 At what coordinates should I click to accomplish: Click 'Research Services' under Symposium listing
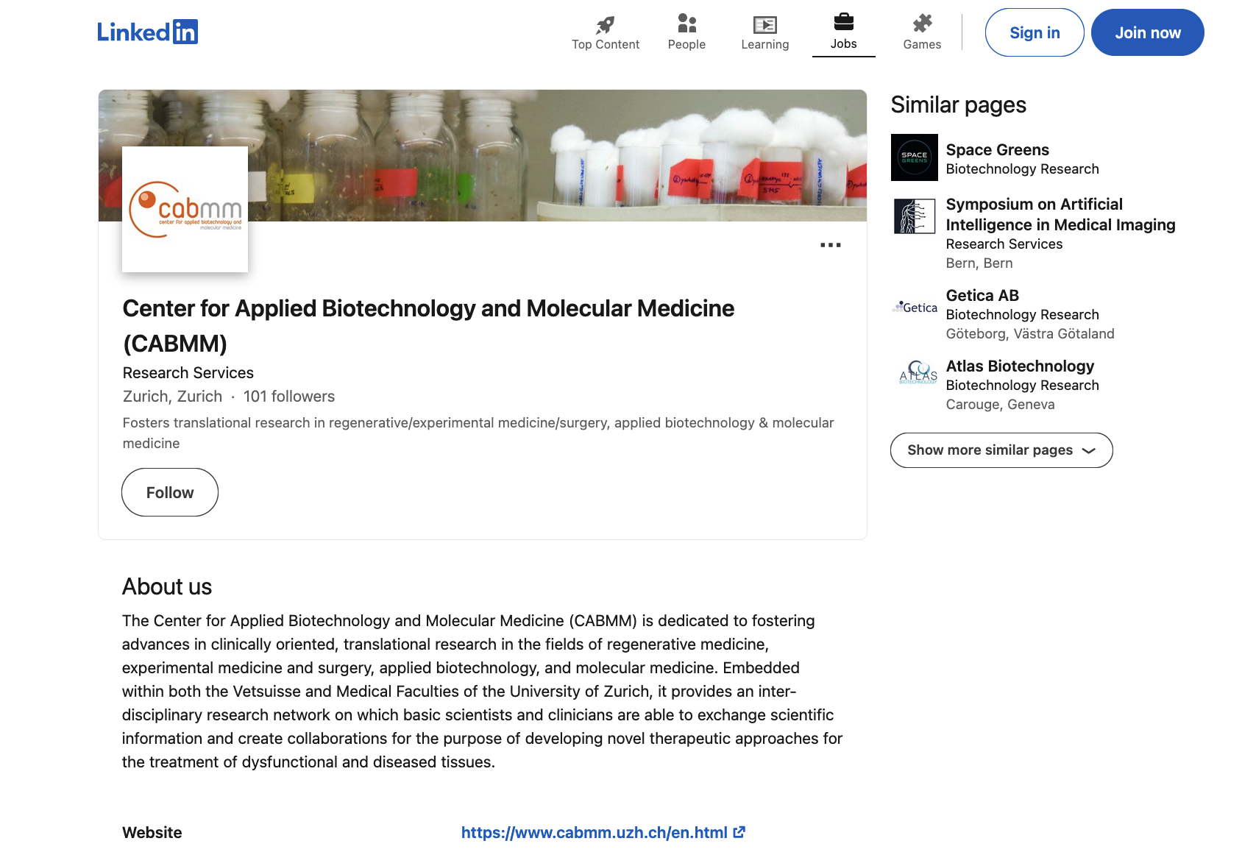pyautogui.click(x=1004, y=244)
